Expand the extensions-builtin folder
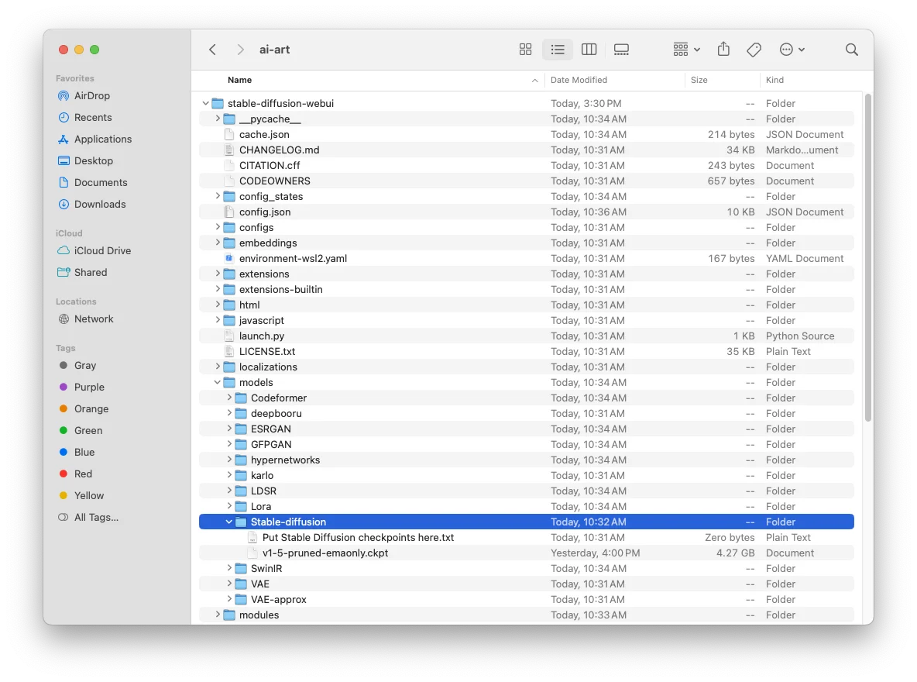The height and width of the screenshot is (682, 917). coord(218,289)
